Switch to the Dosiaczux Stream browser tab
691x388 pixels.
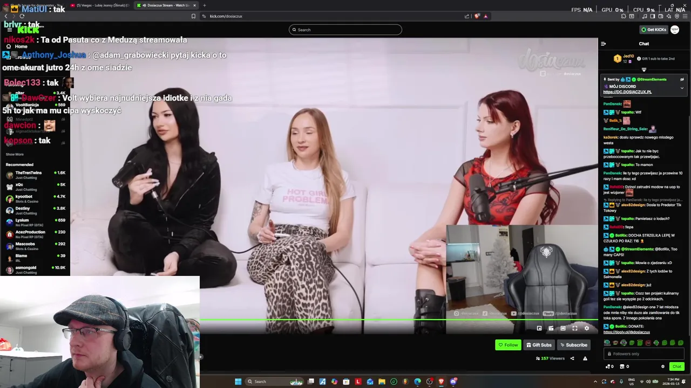point(166,5)
